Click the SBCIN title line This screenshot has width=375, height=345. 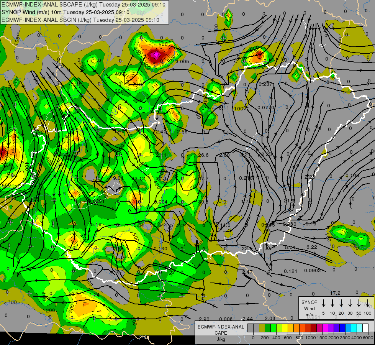tap(80, 20)
